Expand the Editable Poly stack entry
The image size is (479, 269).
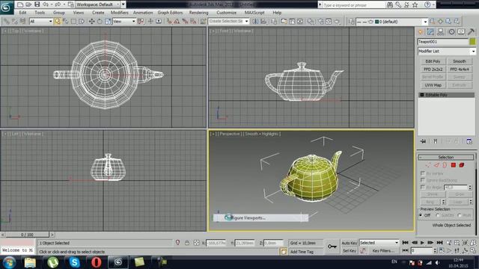click(422, 95)
